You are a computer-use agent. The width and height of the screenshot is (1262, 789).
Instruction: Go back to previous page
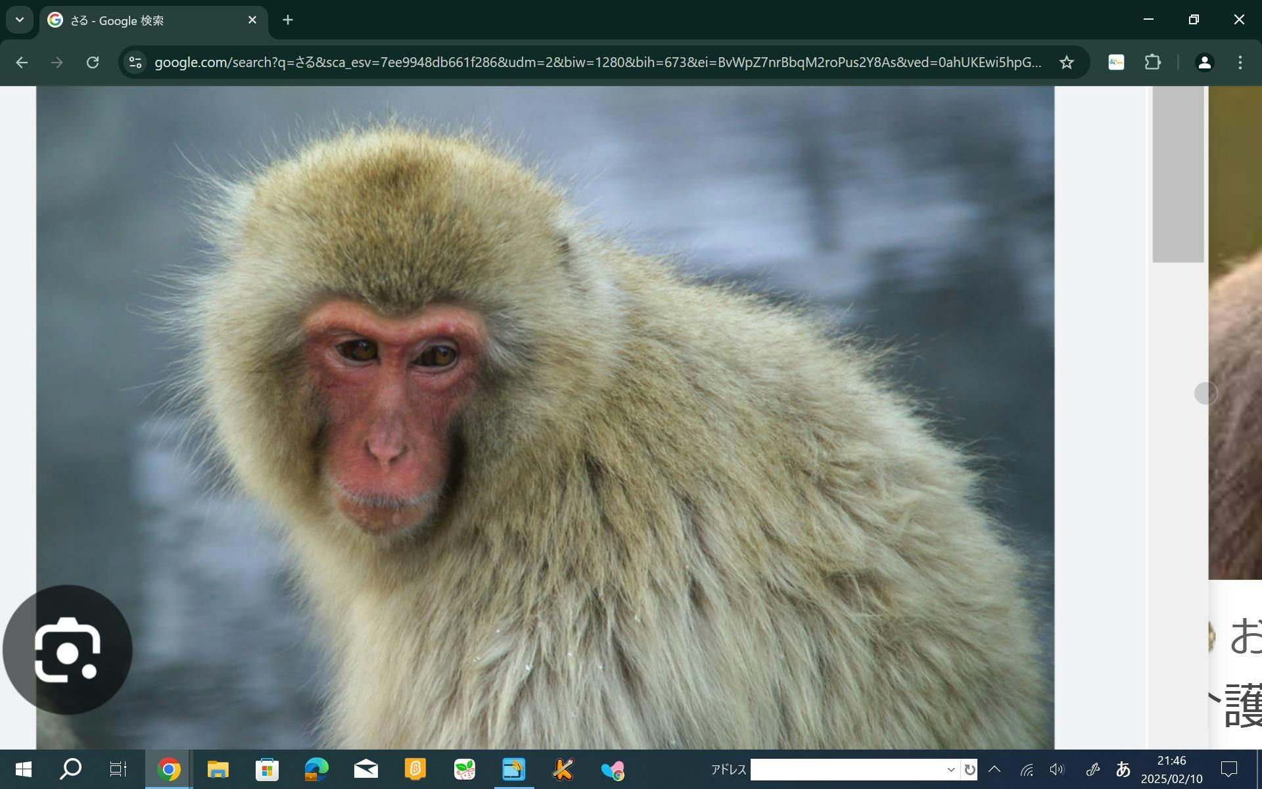tap(22, 62)
